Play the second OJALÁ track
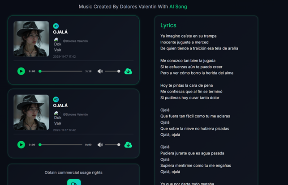The height and width of the screenshot is (185, 288). 21,144
